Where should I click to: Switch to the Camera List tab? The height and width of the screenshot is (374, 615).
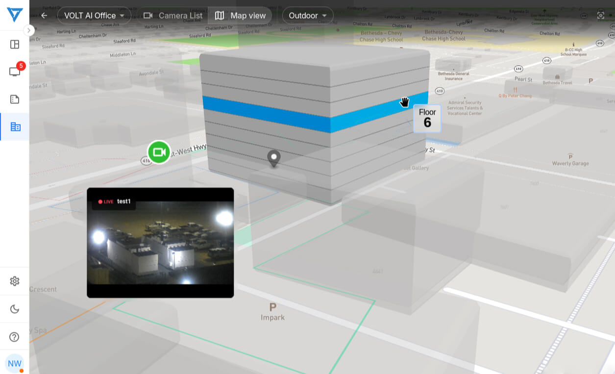[x=172, y=16]
